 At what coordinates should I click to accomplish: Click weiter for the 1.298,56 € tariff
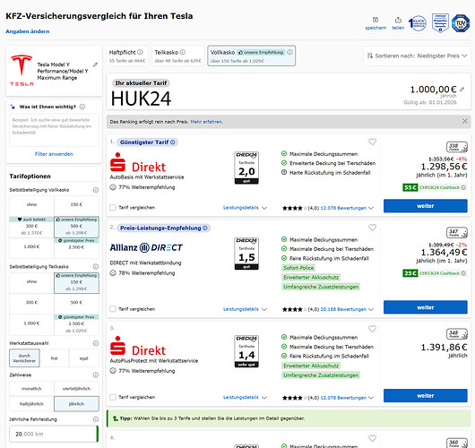[x=426, y=206]
